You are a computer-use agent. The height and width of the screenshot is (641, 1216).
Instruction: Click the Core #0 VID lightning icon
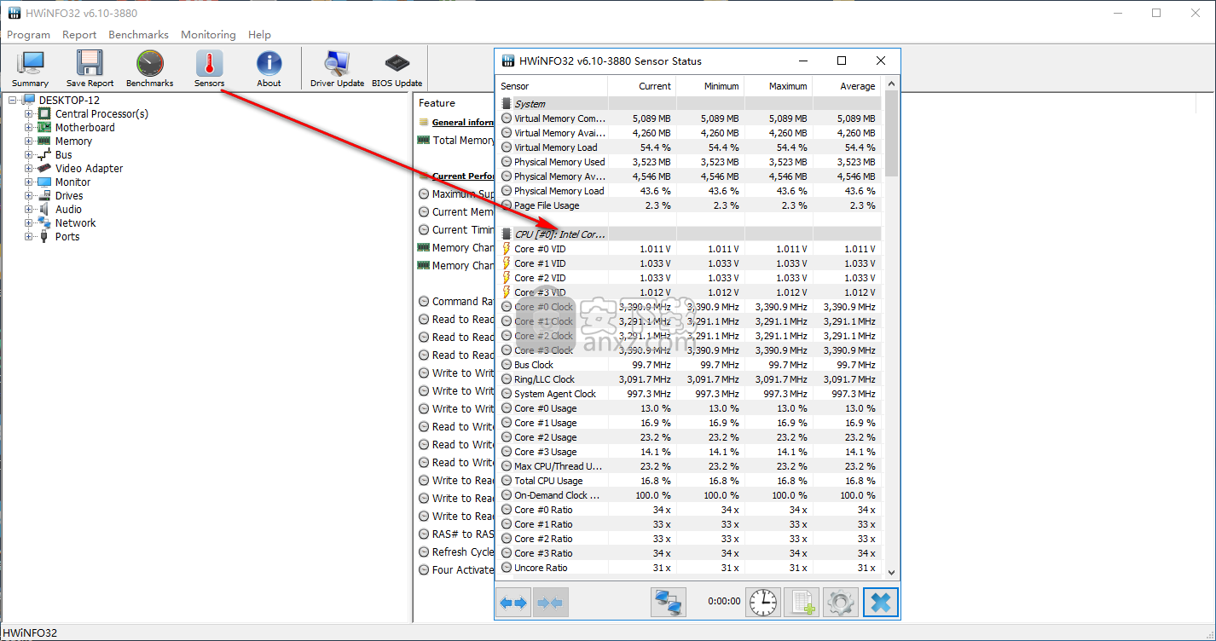point(507,249)
